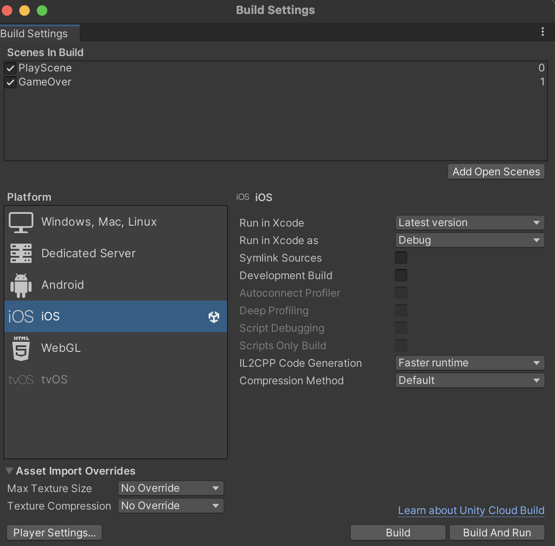
Task: Open Max Texture Size override dropdown
Action: point(171,488)
